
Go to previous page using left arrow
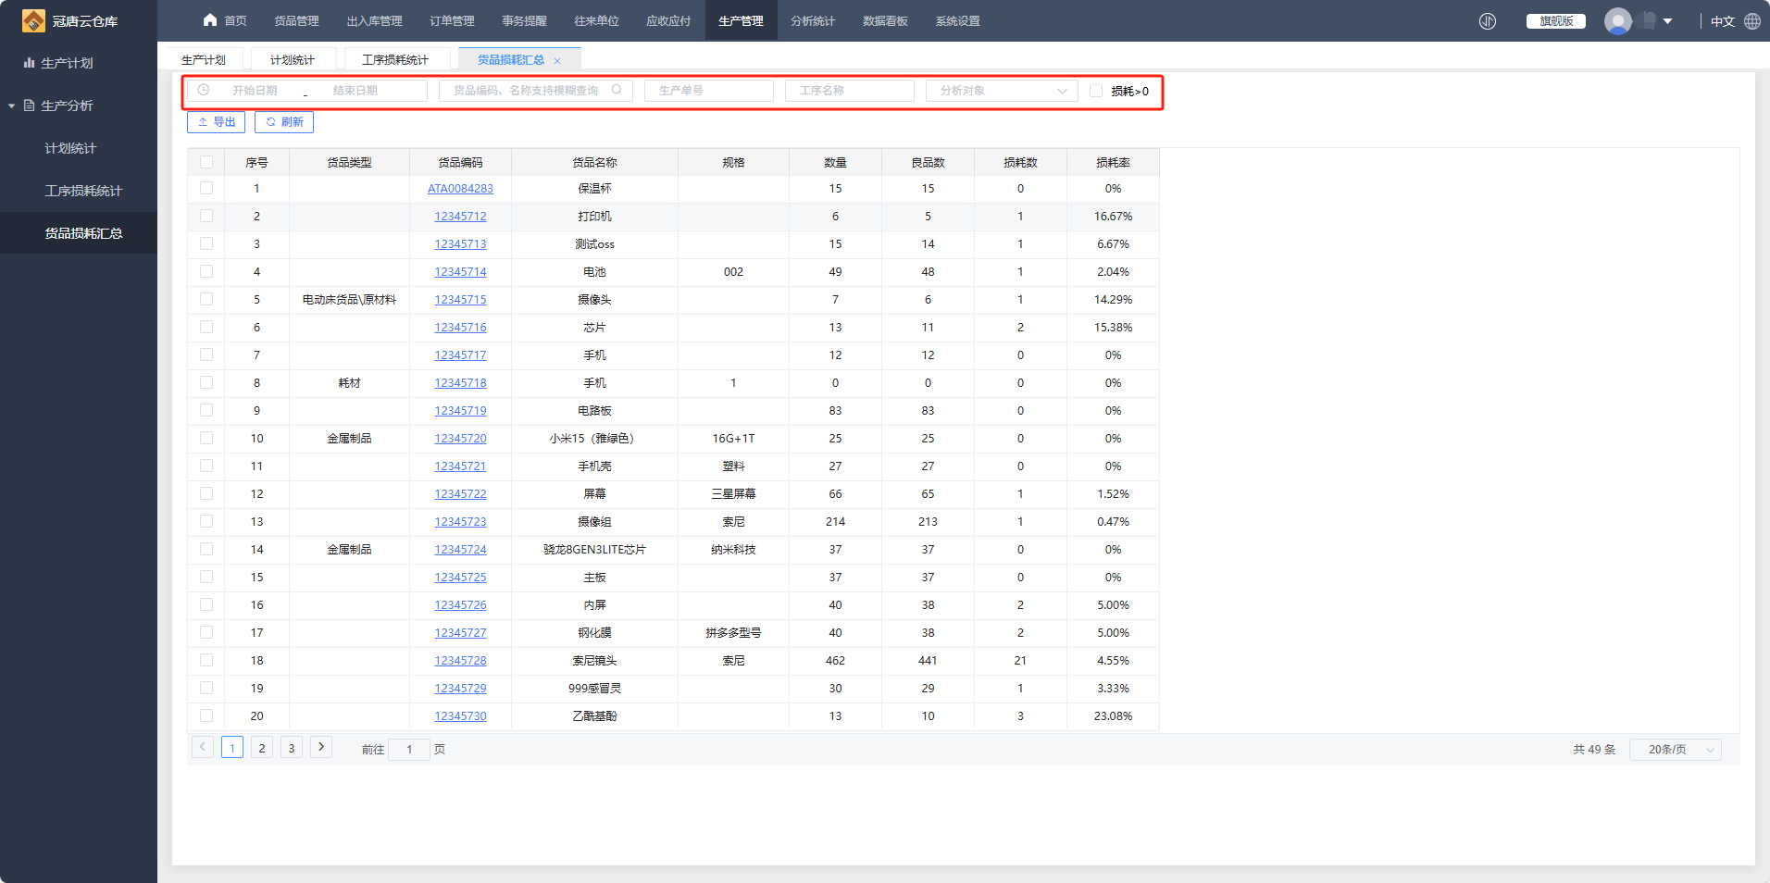(203, 747)
